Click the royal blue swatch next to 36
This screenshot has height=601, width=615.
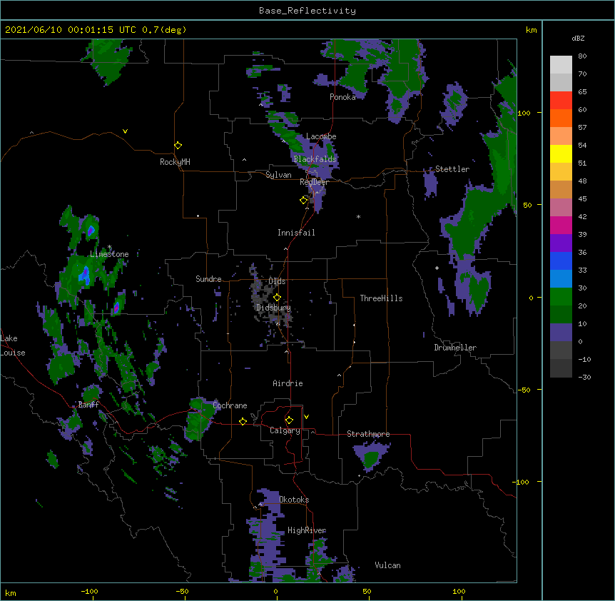pyautogui.click(x=561, y=261)
